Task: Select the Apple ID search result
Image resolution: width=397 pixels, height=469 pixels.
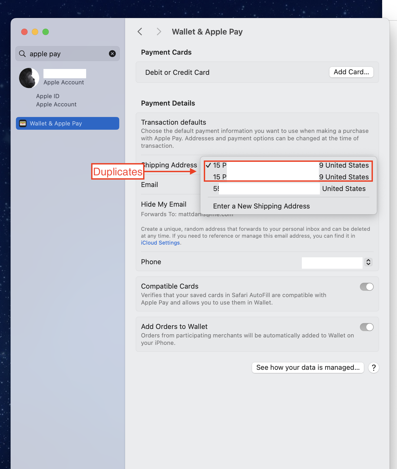Action: [48, 96]
